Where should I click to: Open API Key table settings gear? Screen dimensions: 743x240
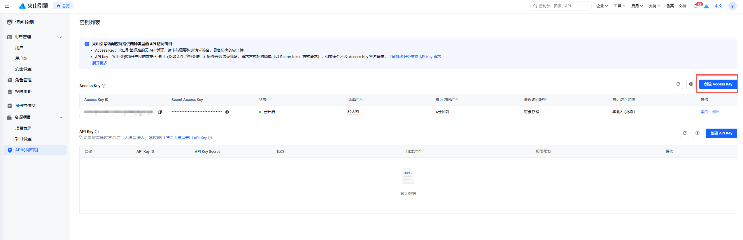pyautogui.click(x=698, y=133)
